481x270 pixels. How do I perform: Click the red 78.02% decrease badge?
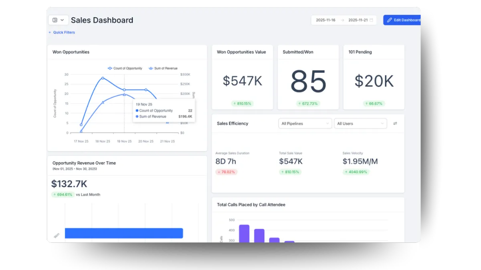pos(226,172)
